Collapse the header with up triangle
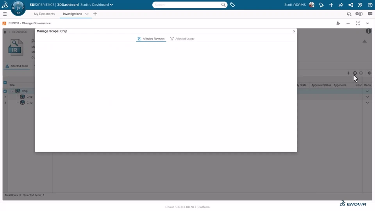The width and height of the screenshot is (375, 211). 364,41
